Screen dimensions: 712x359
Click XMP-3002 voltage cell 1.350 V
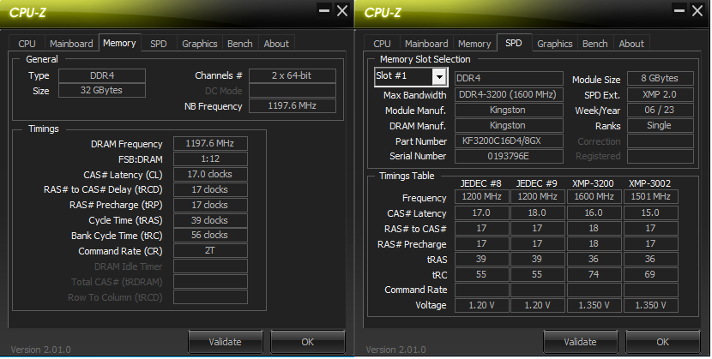(651, 306)
